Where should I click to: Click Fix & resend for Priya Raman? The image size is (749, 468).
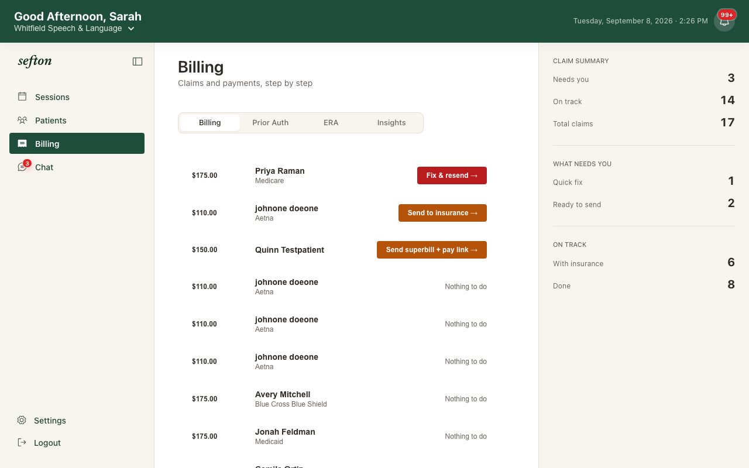tap(452, 175)
